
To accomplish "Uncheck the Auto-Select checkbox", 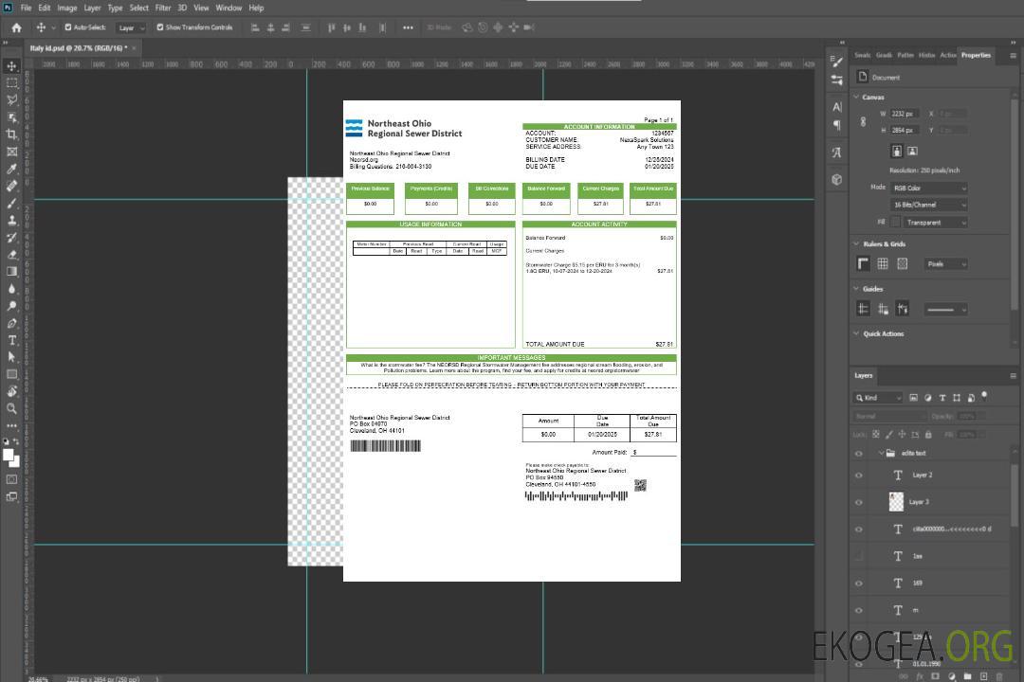I will pyautogui.click(x=68, y=27).
